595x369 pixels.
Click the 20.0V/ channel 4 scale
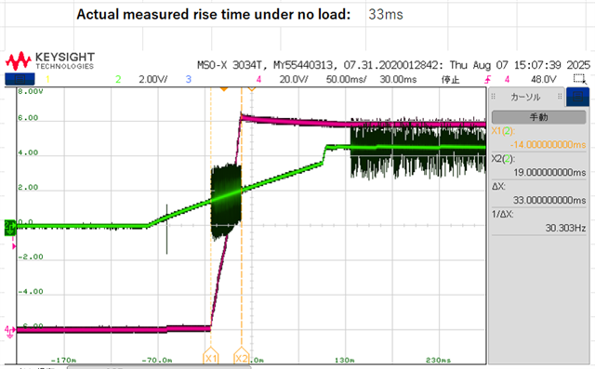(x=294, y=79)
